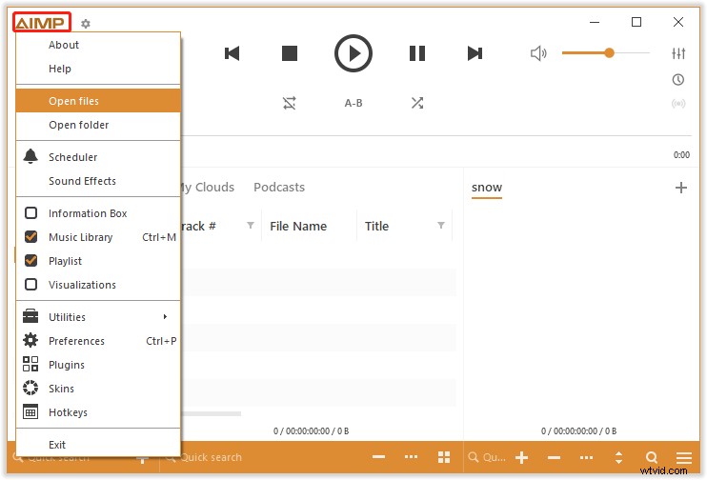The height and width of the screenshot is (480, 707).
Task: Click the library horizontal scrollbar
Action: pyautogui.click(x=211, y=413)
